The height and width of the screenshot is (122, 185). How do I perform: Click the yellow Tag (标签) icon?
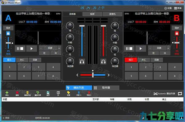(x=68, y=93)
